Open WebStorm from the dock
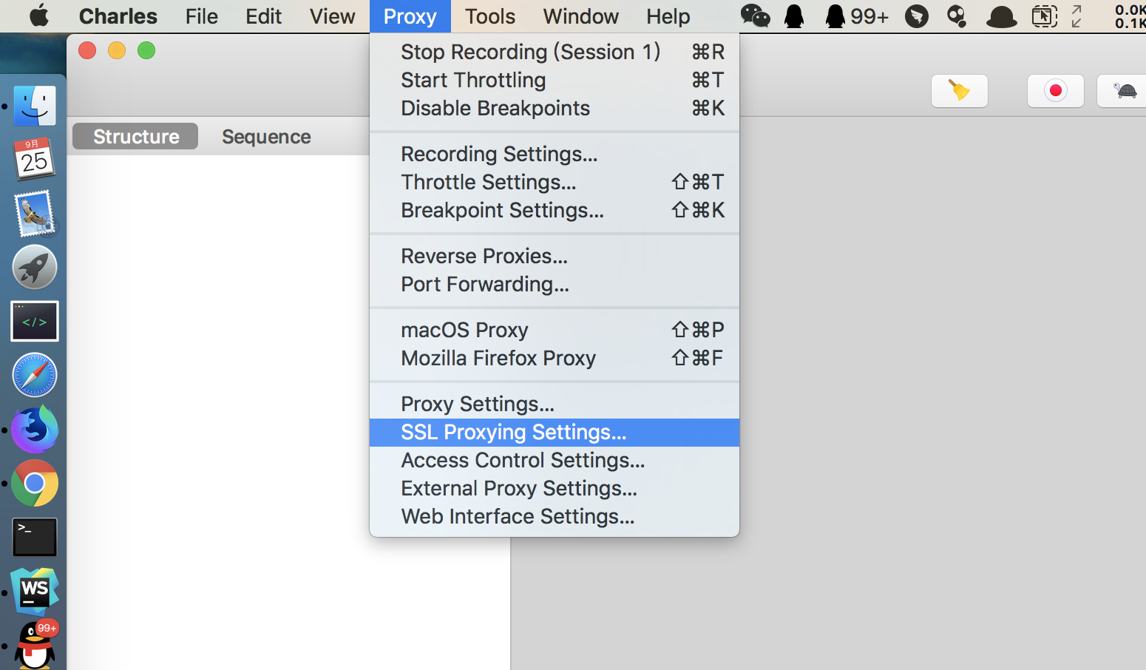Image resolution: width=1146 pixels, height=670 pixels. click(x=35, y=591)
